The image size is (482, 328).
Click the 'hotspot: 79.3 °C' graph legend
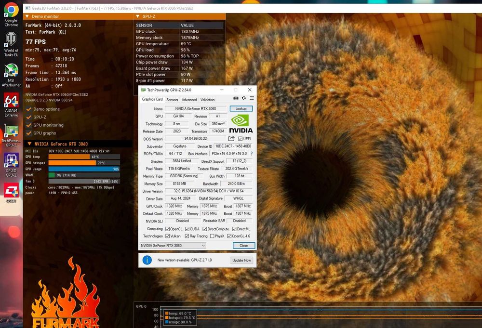click(x=180, y=317)
